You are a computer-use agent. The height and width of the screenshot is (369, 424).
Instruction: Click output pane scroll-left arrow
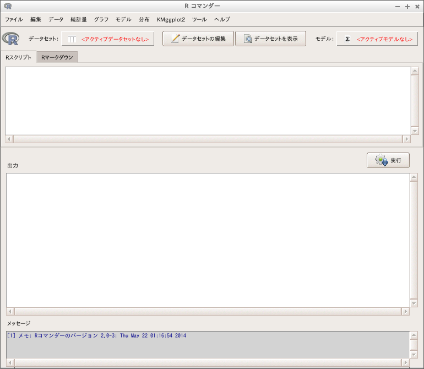point(10,311)
